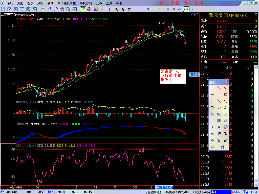This screenshot has width=259, height=194.
Task: Select the green down-right arrow marker
Action: tap(219, 140)
